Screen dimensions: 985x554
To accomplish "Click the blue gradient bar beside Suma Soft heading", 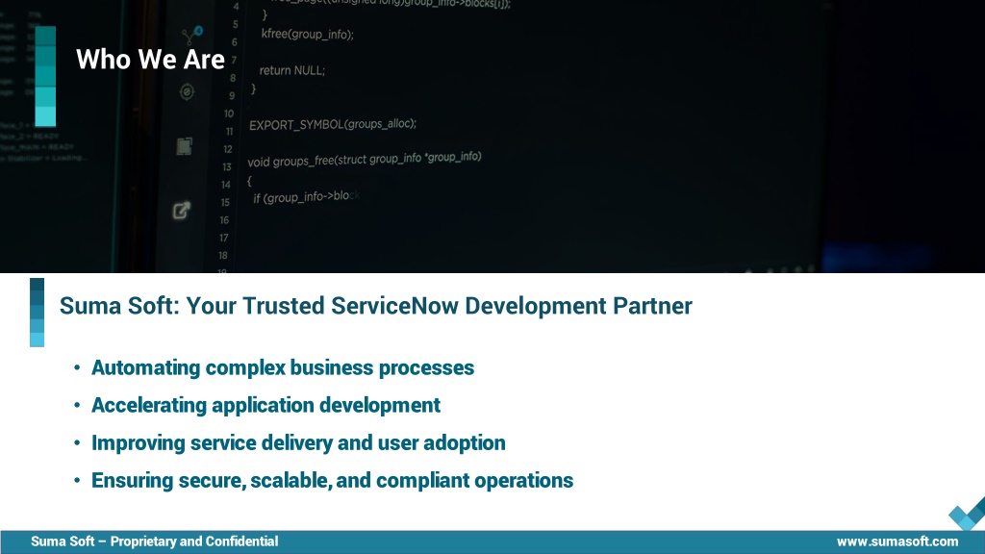I will [37, 312].
